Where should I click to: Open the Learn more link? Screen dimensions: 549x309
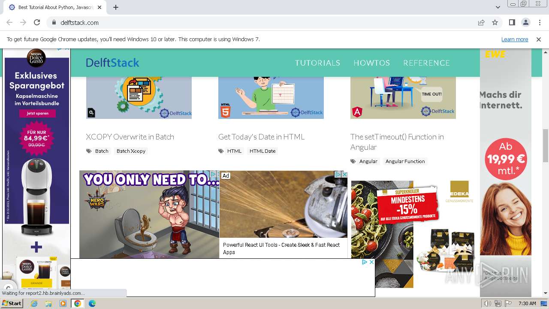pyautogui.click(x=515, y=39)
